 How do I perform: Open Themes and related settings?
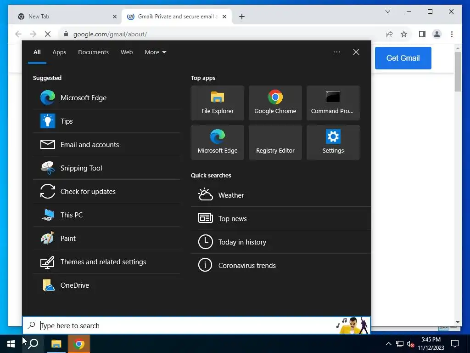(x=106, y=262)
